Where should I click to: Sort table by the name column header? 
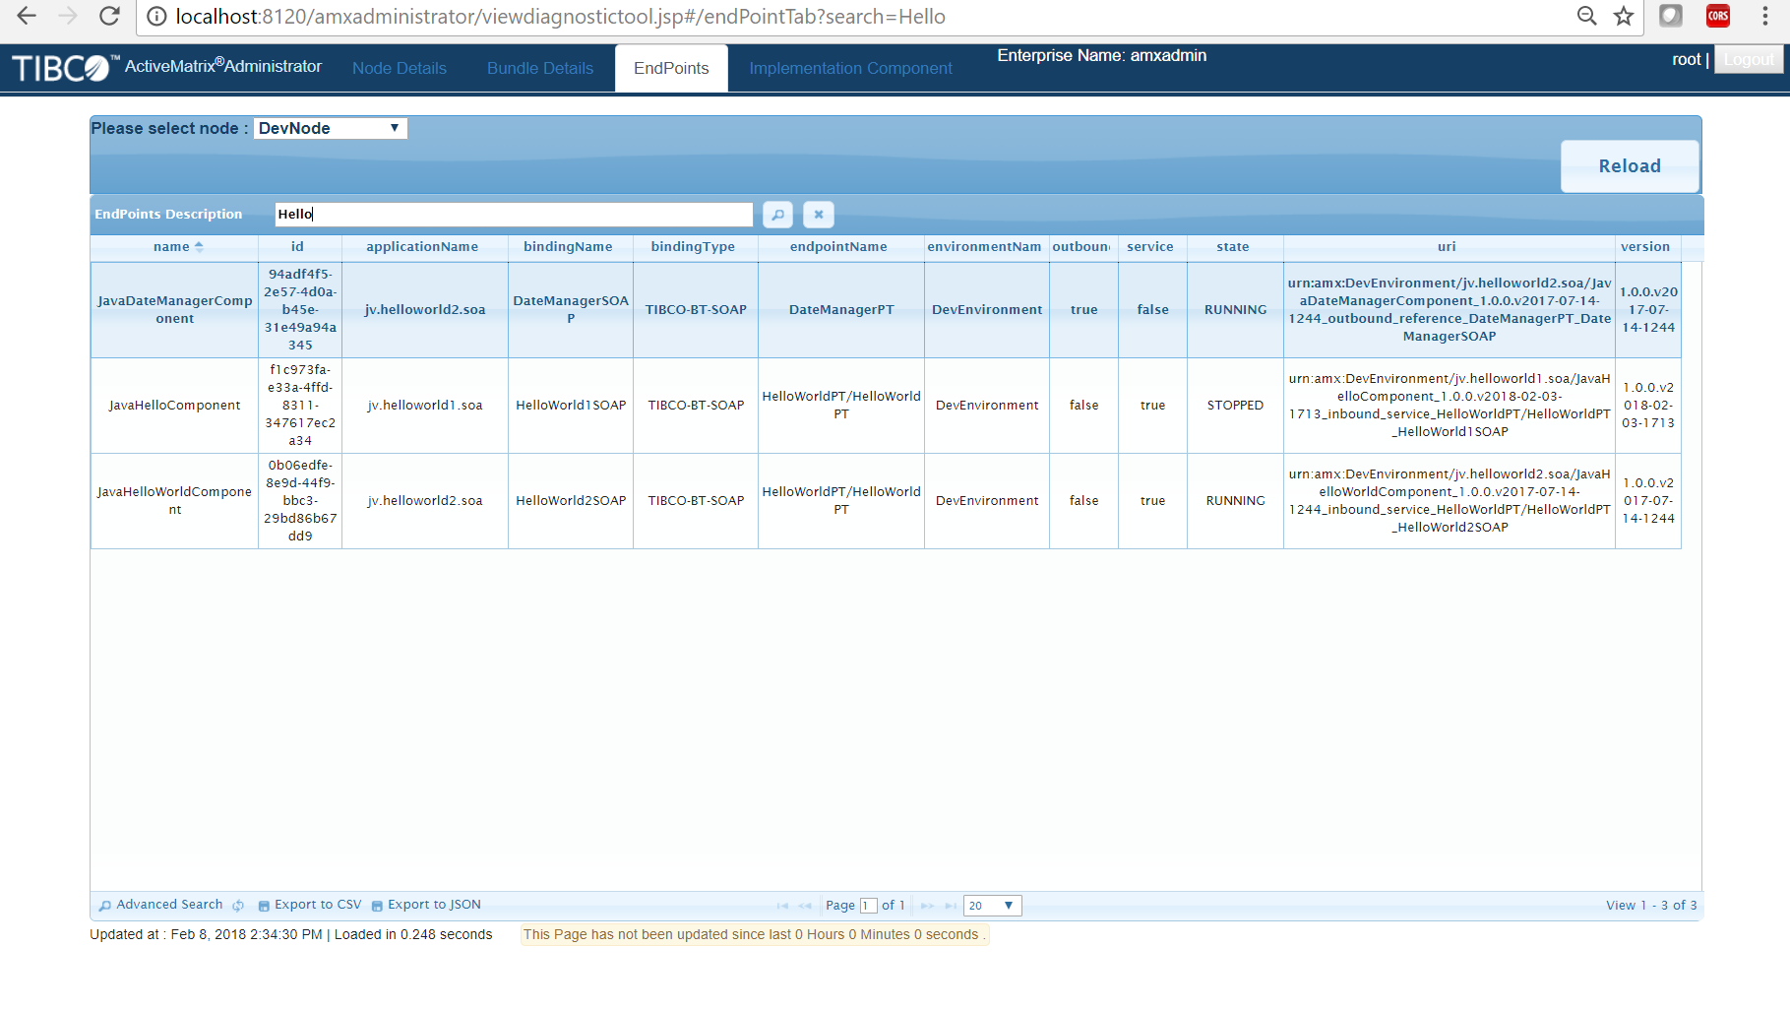(x=172, y=247)
